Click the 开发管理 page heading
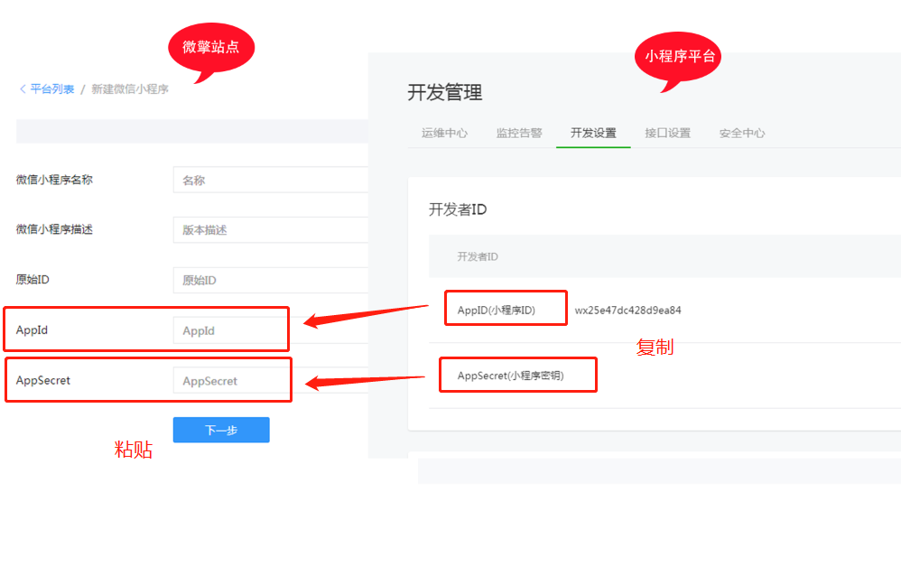This screenshot has width=901, height=566. click(445, 92)
